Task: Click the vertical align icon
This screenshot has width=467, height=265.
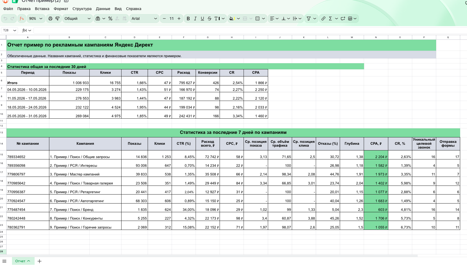Action: 284,19
